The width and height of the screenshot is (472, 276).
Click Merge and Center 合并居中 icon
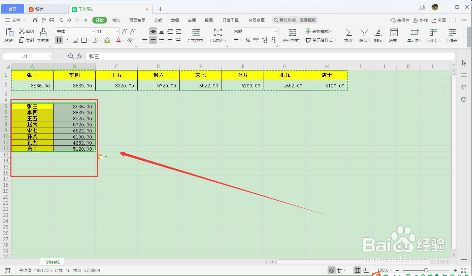click(x=196, y=32)
